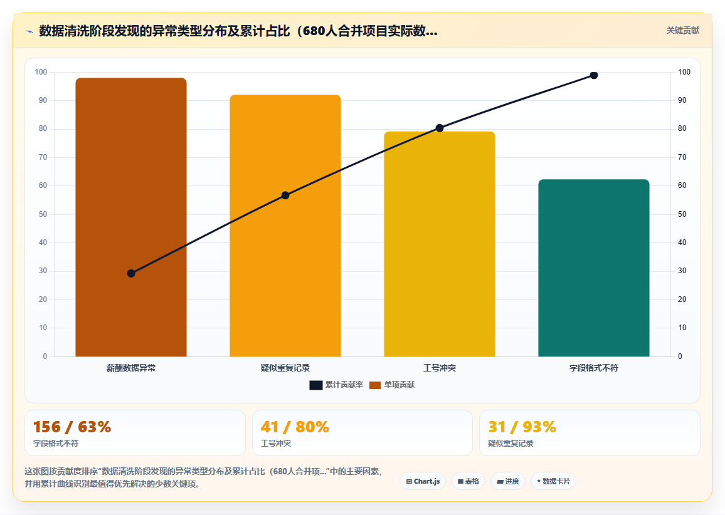Click the cumulative line point above 工号冲突
Image resolution: width=725 pixels, height=515 pixels.
point(440,128)
